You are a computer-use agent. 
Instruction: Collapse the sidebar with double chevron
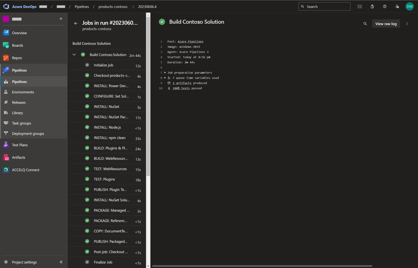click(61, 262)
